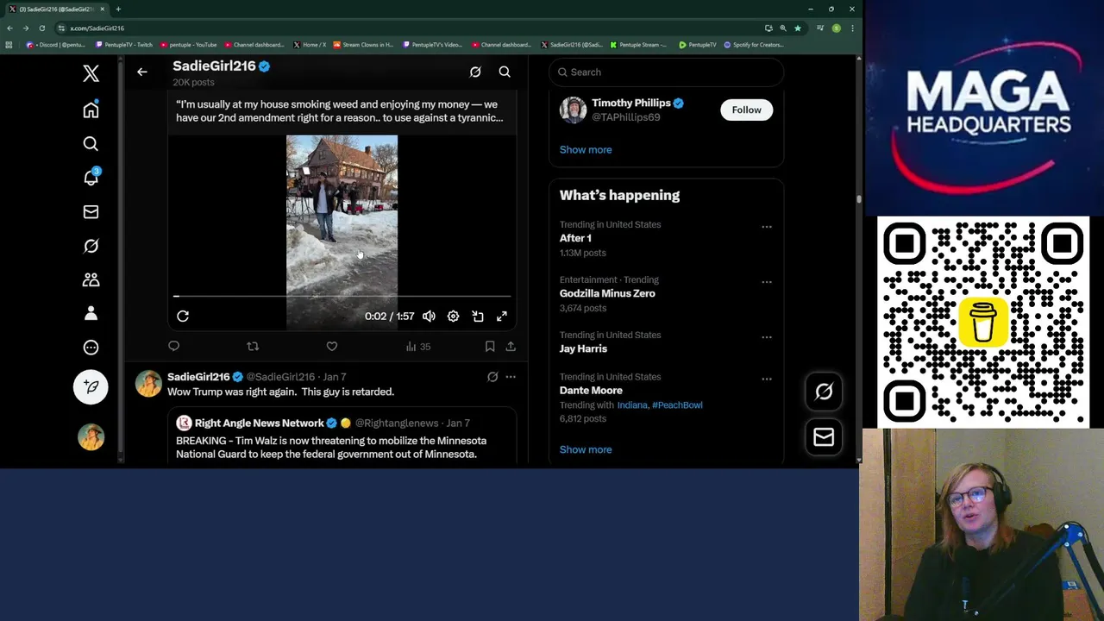Click the Search input field
The height and width of the screenshot is (621, 1104).
coord(666,72)
